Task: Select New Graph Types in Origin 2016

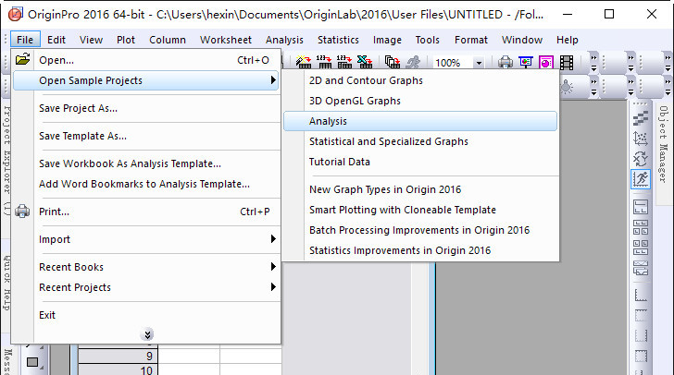Action: pyautogui.click(x=420, y=189)
